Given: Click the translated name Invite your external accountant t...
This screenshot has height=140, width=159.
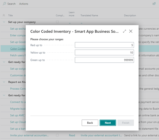Looking at the screenshot, I should tap(101, 135).
